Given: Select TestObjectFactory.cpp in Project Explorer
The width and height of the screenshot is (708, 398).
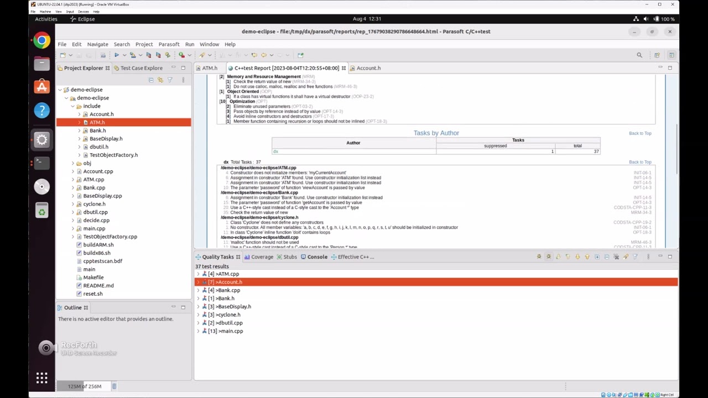Looking at the screenshot, I should click(110, 237).
